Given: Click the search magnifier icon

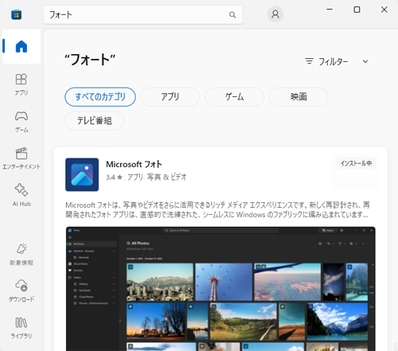Looking at the screenshot, I should (x=232, y=15).
